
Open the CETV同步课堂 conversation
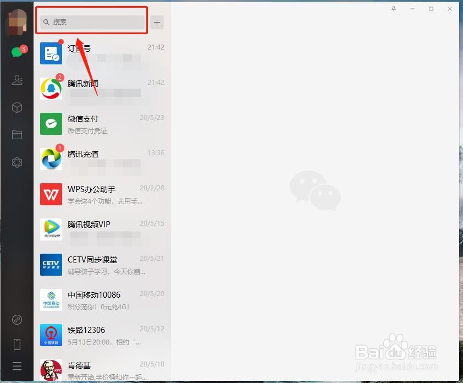click(x=102, y=265)
